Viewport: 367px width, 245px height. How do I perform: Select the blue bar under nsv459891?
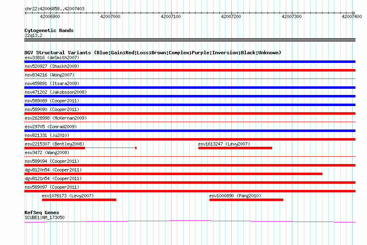[x=190, y=88]
